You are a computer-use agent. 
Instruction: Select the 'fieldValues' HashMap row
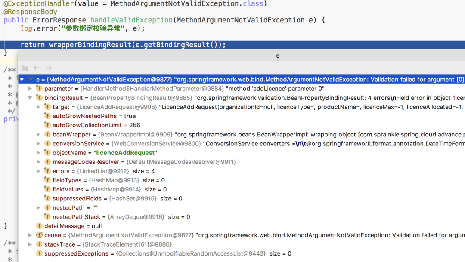(x=242, y=189)
